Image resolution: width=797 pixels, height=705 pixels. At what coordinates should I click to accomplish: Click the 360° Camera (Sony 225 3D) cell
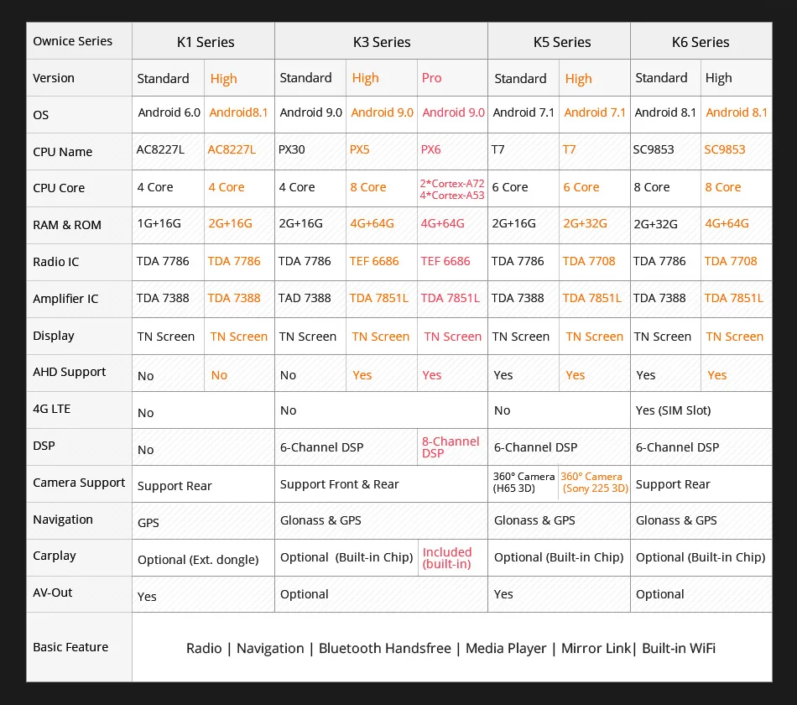pyautogui.click(x=594, y=483)
